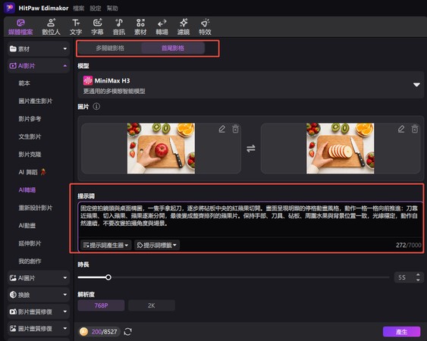Open the 幫助 help menu

(112, 8)
